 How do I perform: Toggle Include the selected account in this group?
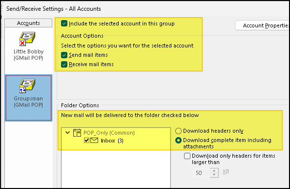point(64,24)
